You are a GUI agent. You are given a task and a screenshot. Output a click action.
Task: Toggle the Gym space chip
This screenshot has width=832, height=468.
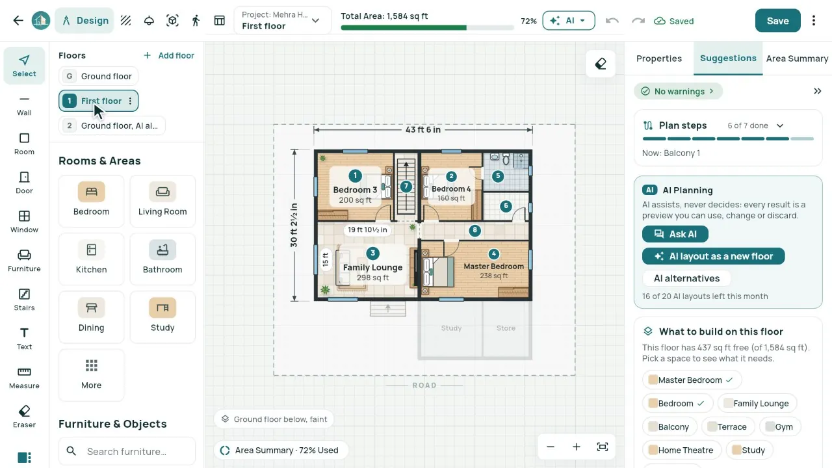pyautogui.click(x=779, y=427)
